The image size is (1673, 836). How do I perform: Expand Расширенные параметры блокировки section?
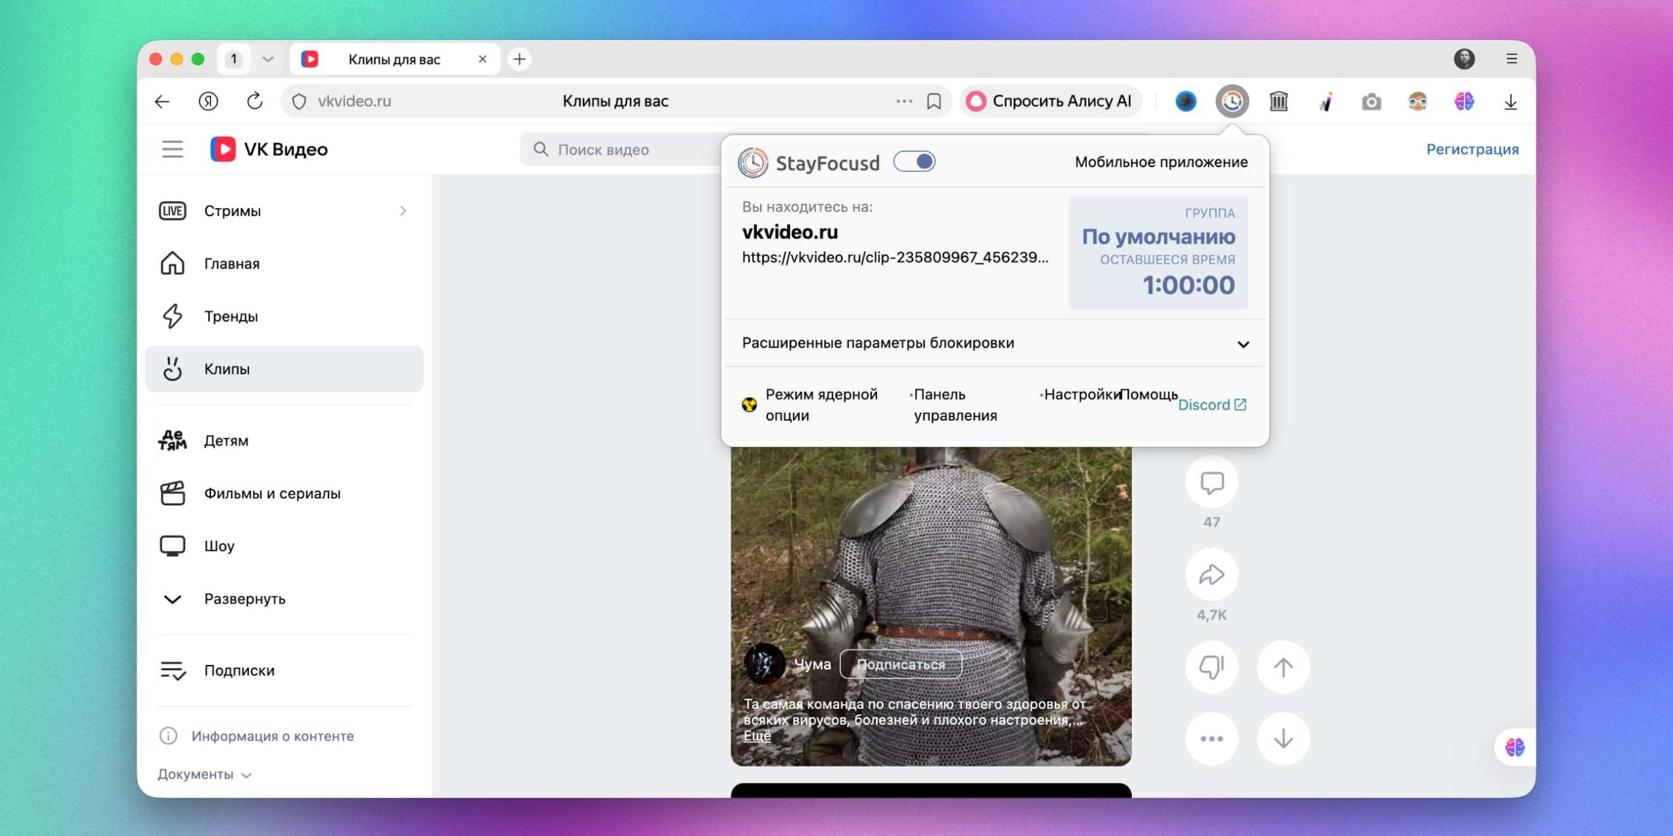(x=995, y=344)
